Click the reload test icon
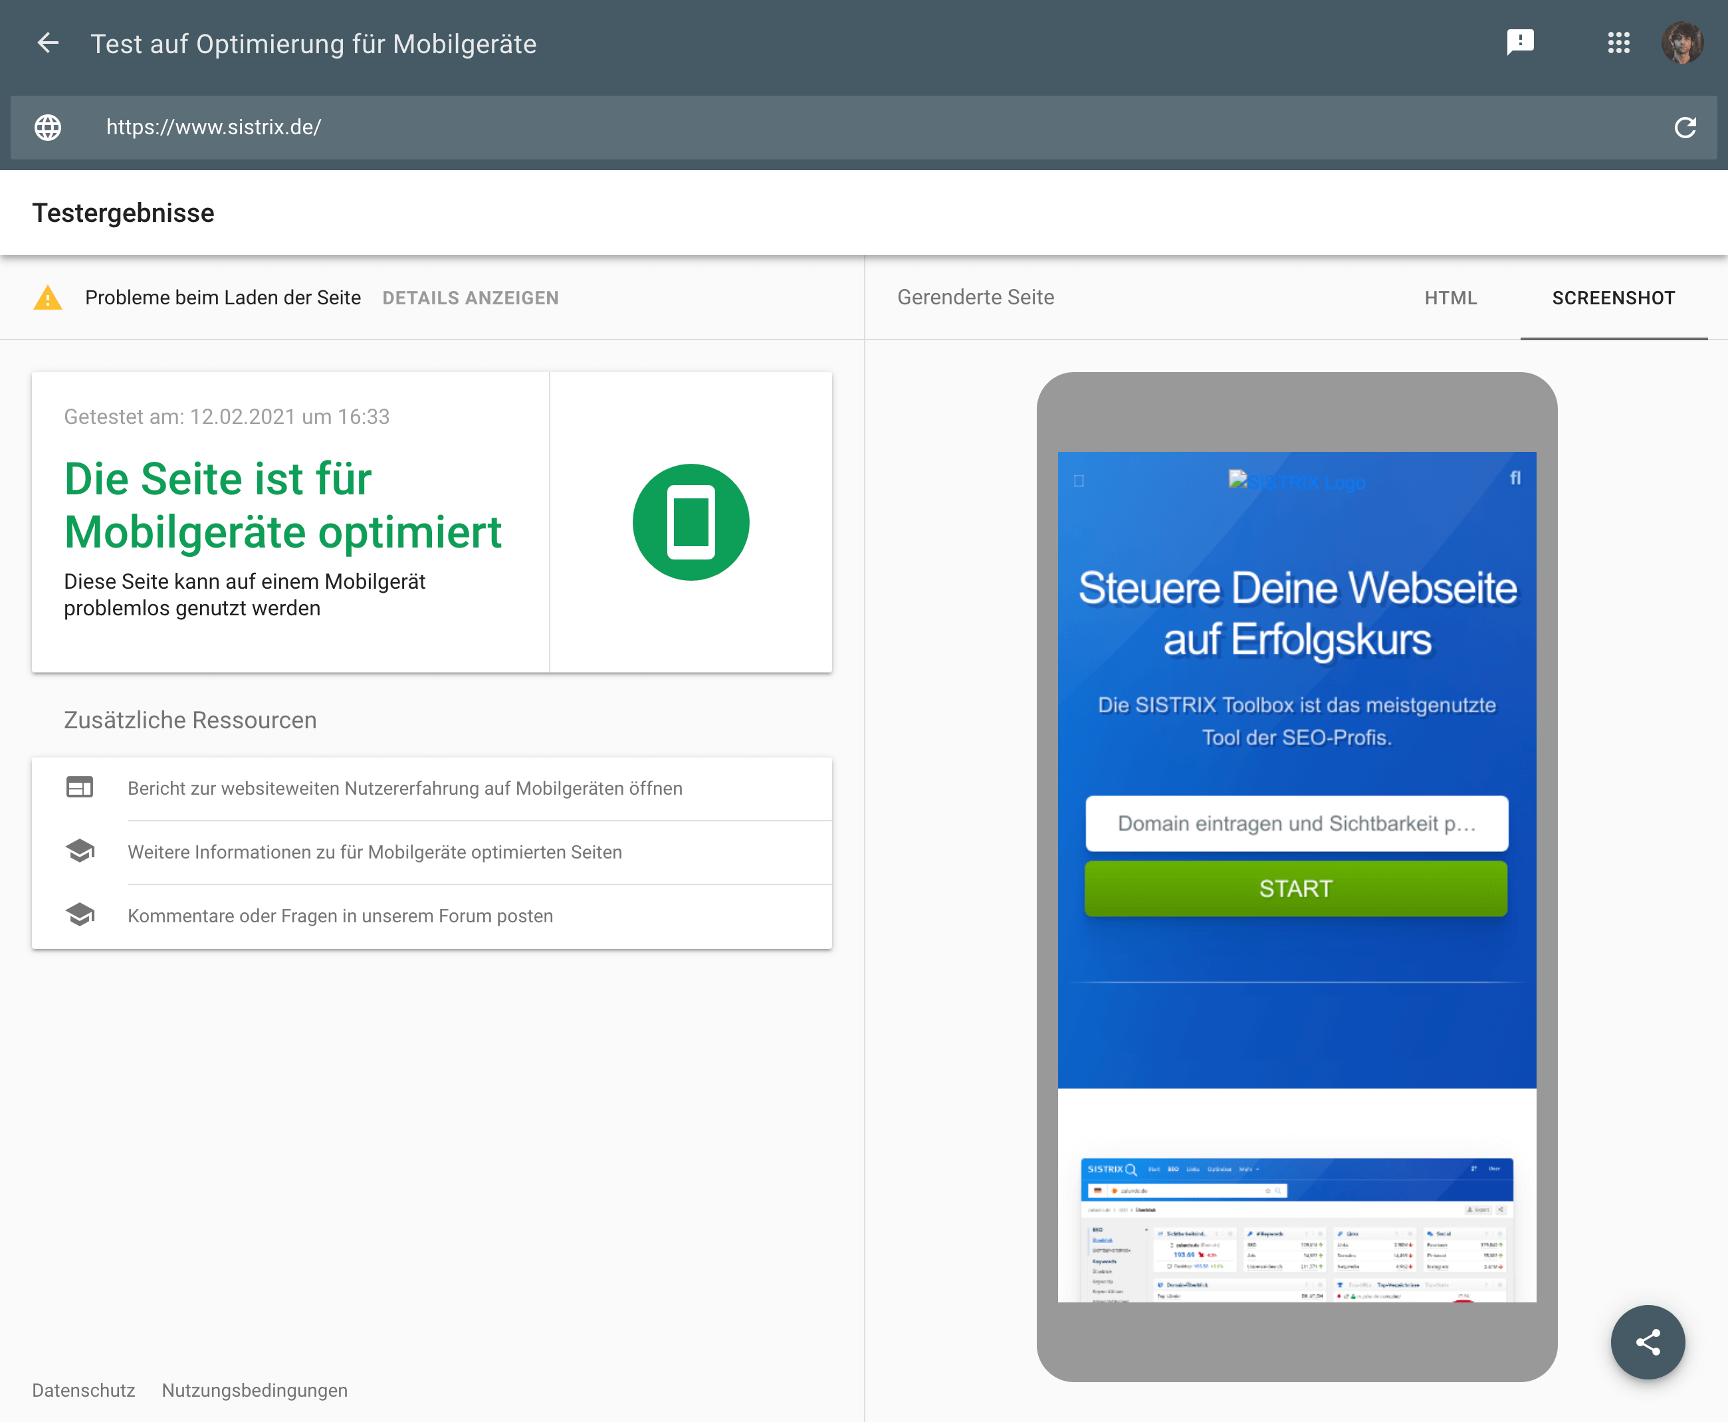The image size is (1728, 1422). coord(1685,128)
